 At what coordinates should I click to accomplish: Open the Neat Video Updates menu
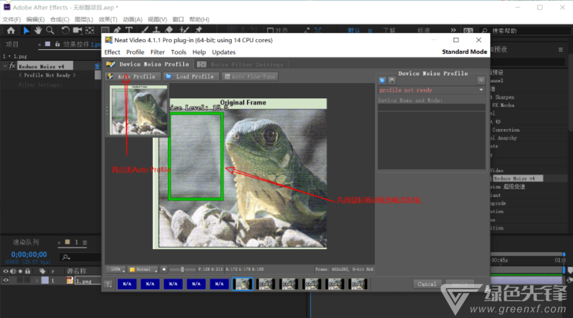click(x=224, y=52)
